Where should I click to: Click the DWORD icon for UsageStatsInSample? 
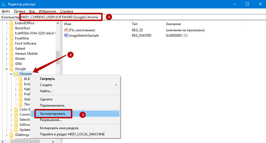[66, 36]
